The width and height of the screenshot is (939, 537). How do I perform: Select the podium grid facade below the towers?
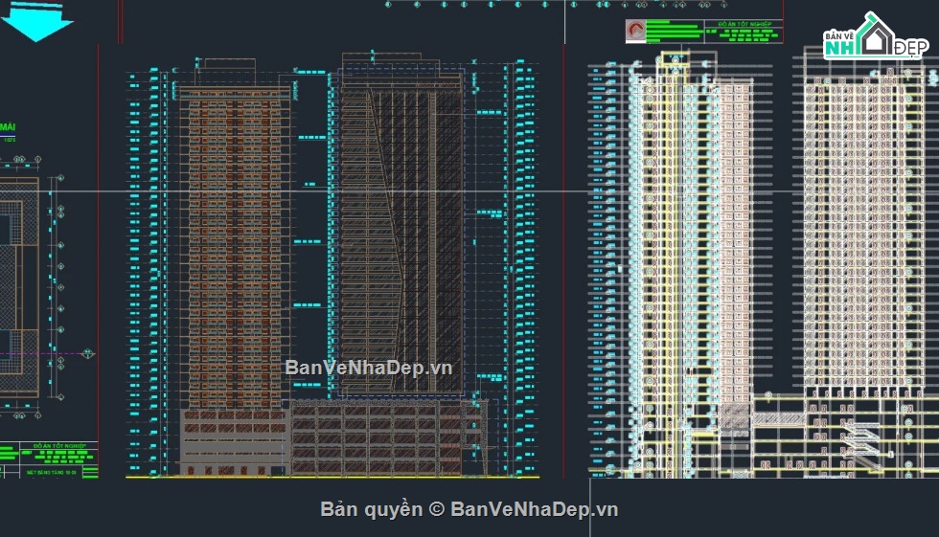point(387,438)
